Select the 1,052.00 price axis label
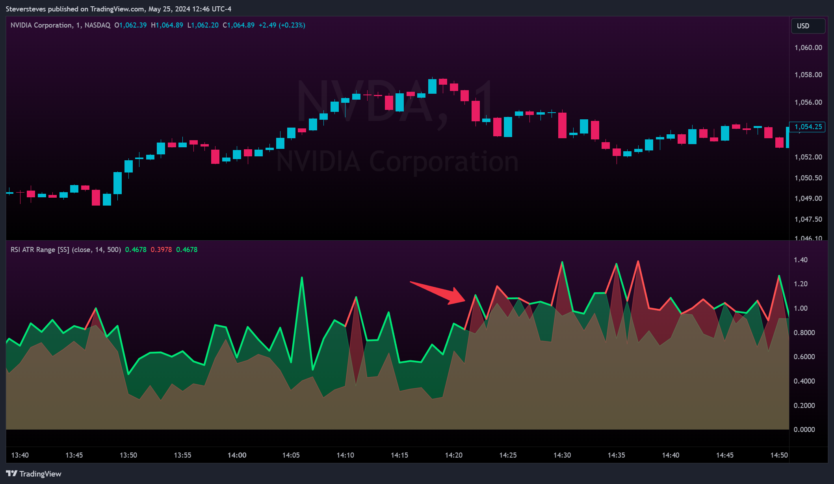The height and width of the screenshot is (484, 834). (808, 157)
